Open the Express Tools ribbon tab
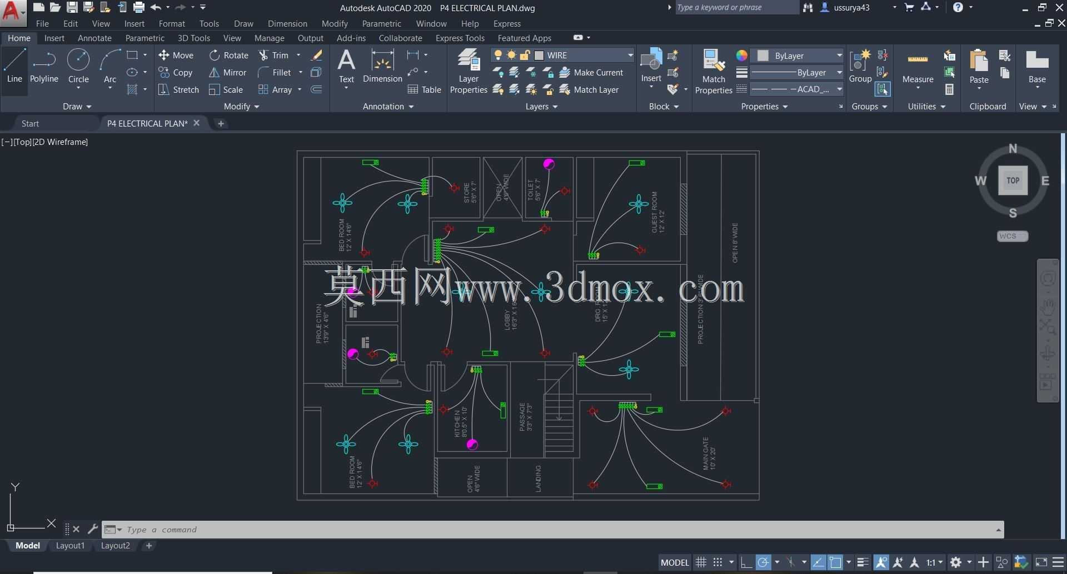This screenshot has height=574, width=1067. [x=460, y=38]
